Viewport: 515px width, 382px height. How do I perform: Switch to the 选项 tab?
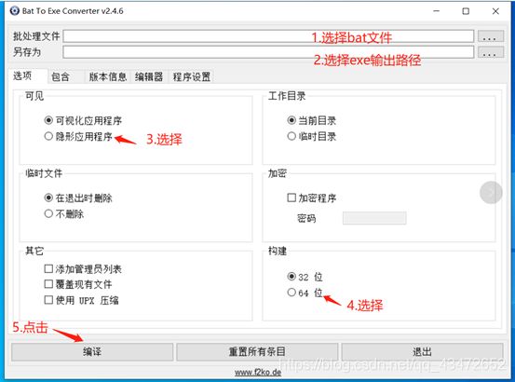tap(27, 76)
